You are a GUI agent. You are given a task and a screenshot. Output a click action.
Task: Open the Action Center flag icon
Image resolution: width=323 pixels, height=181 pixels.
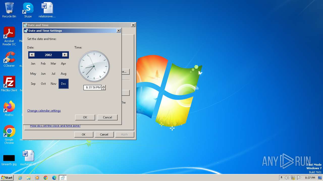tap(299, 178)
